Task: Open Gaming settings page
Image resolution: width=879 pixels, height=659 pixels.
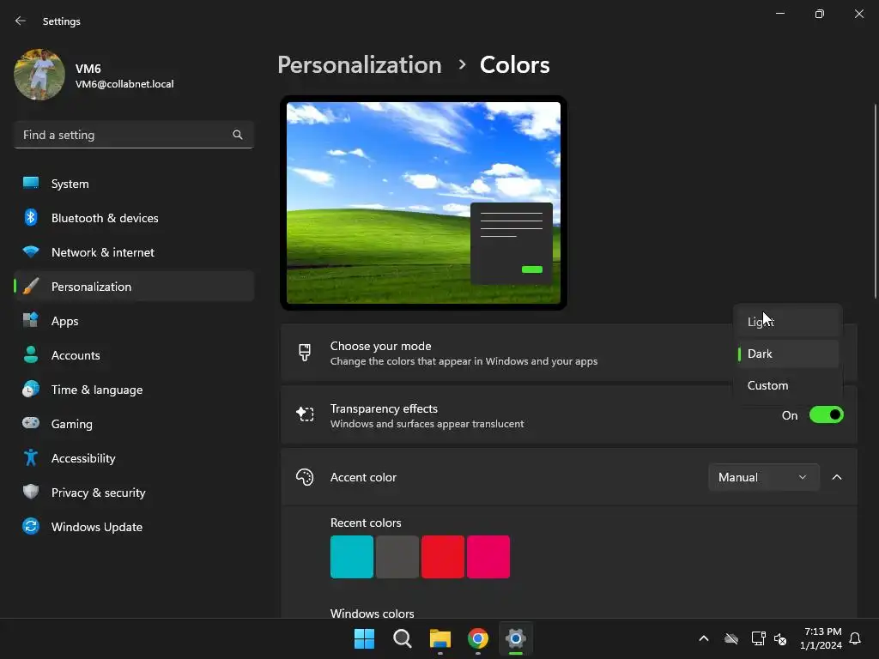Action: (134, 424)
